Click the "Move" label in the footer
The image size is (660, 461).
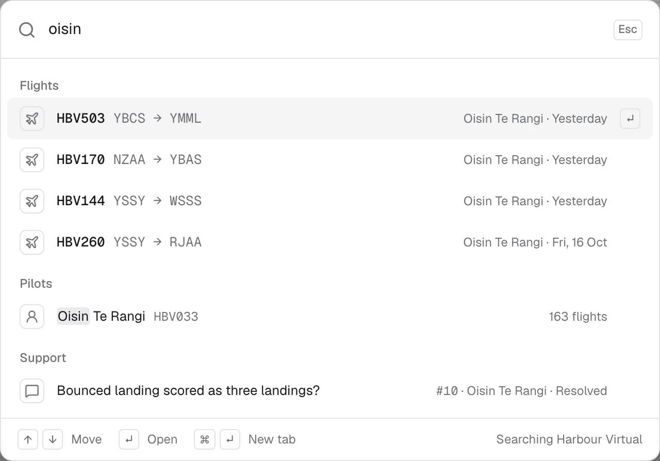click(87, 439)
